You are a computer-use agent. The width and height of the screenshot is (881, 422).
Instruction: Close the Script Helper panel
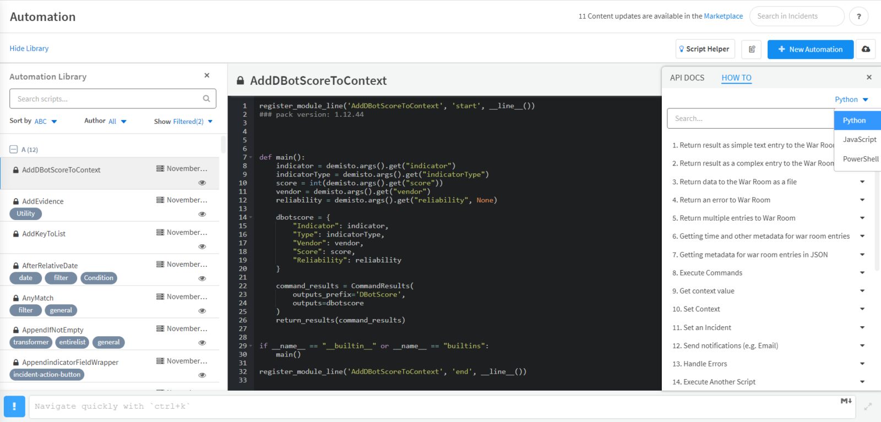click(x=869, y=78)
